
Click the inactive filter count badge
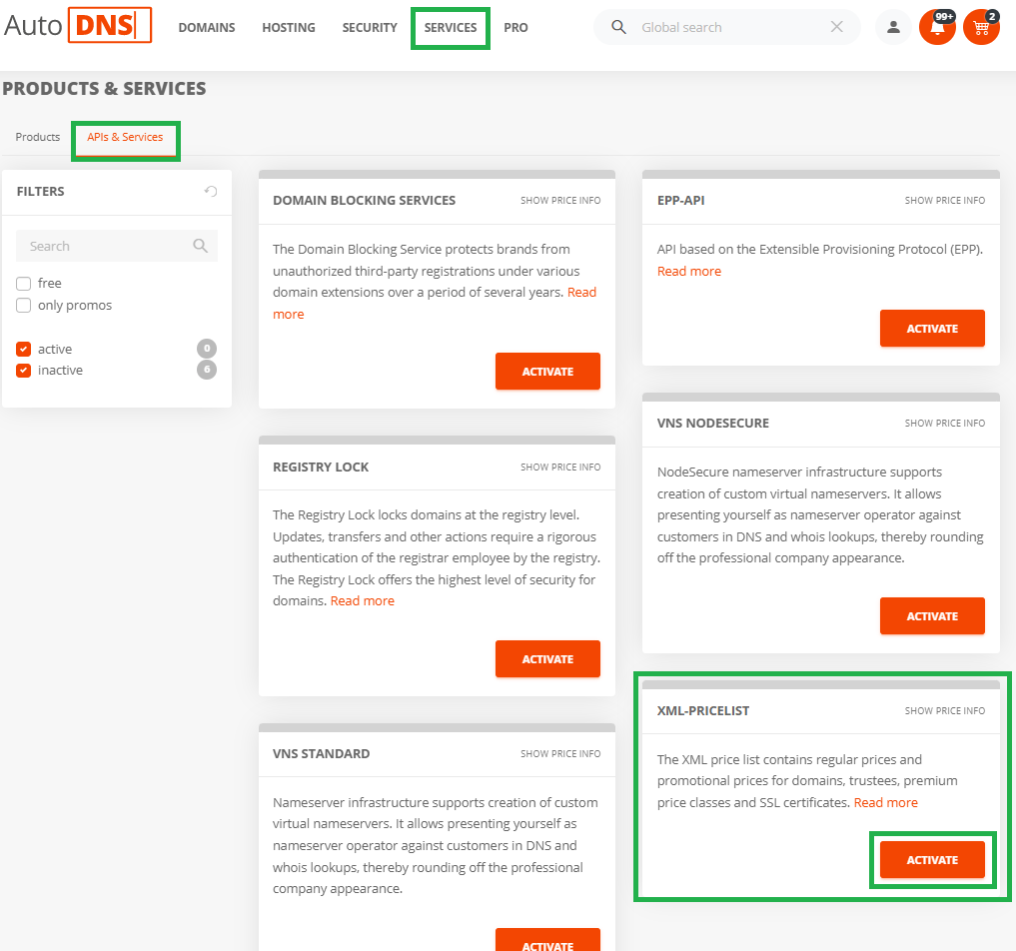pyautogui.click(x=207, y=370)
